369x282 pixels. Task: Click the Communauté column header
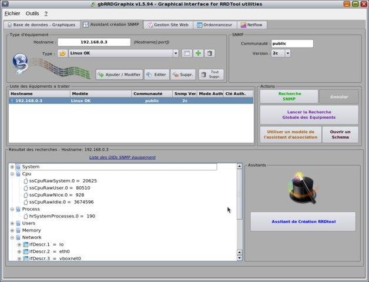coord(152,93)
